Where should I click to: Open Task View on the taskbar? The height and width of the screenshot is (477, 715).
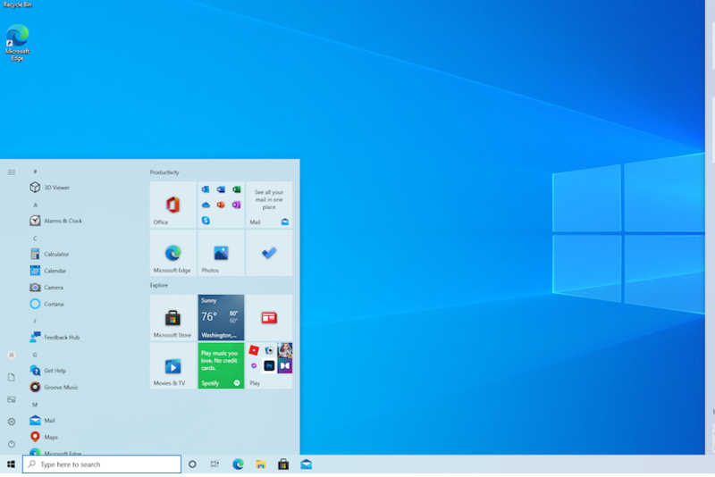[214, 464]
